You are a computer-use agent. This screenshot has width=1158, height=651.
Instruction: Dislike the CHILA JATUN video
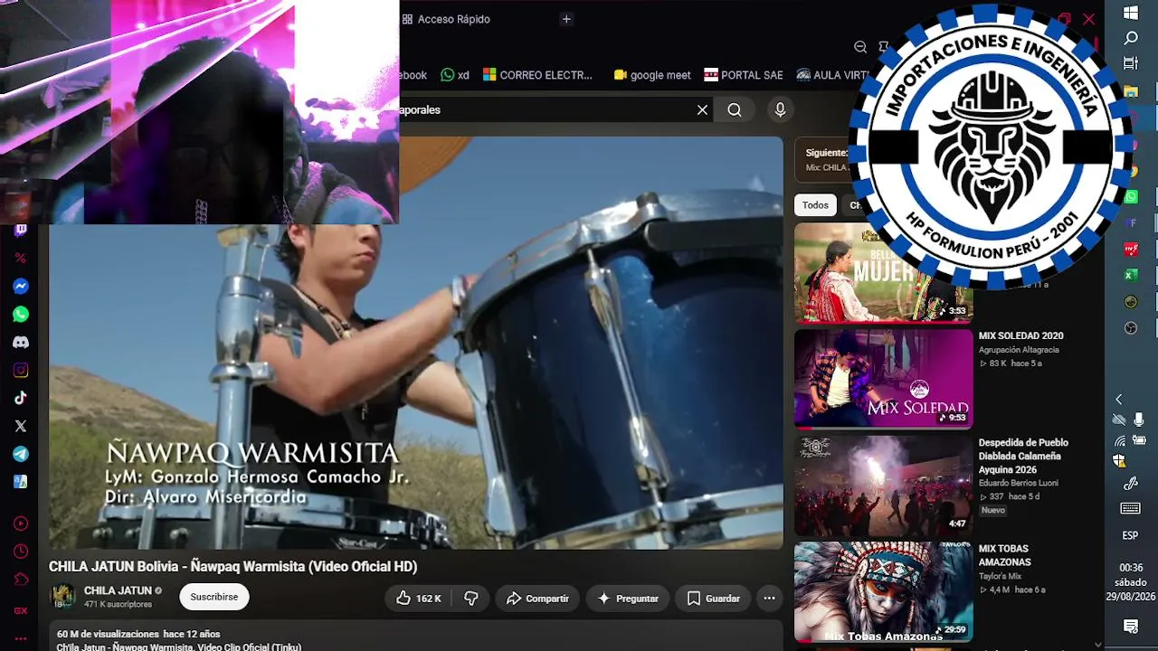(x=471, y=599)
